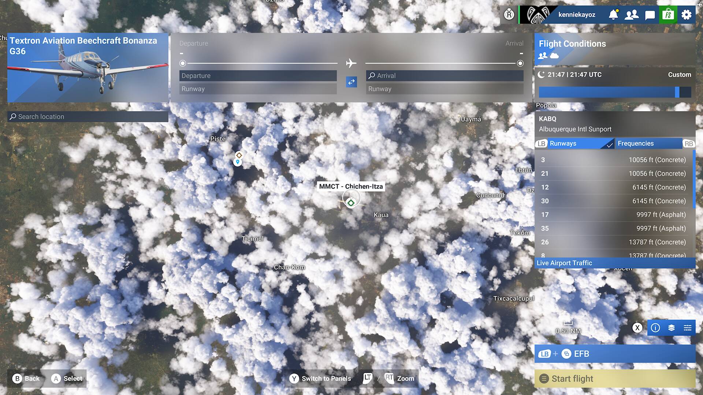This screenshot has height=395, width=703.
Task: Click the Custom time setting label
Action: point(680,75)
